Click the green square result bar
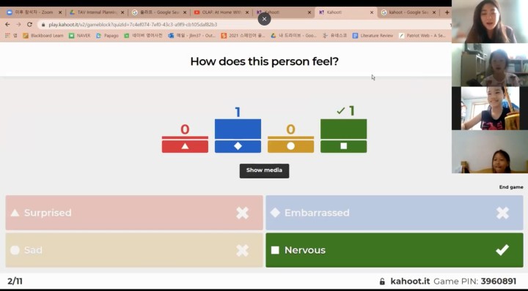This screenshot has width=528, height=291. [x=343, y=135]
